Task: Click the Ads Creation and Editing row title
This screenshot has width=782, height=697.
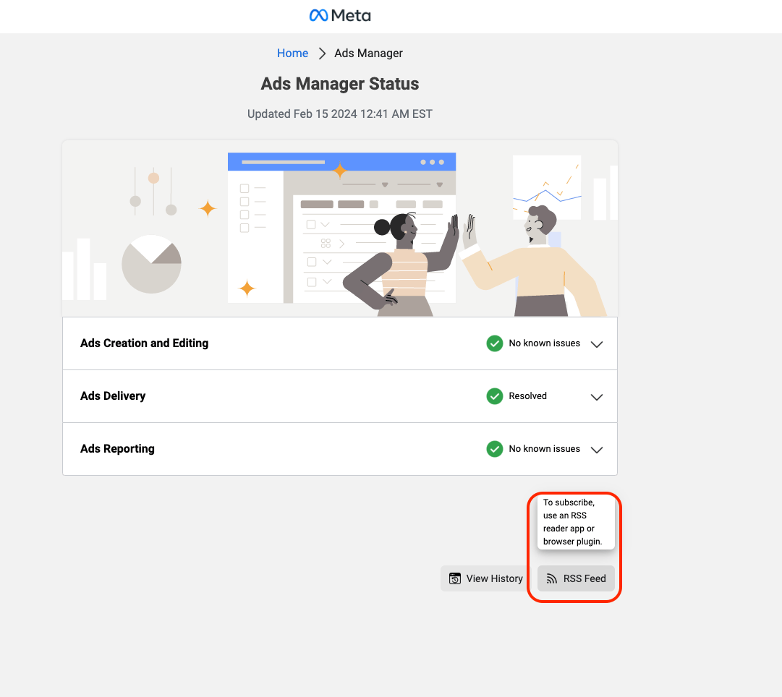Action: click(144, 343)
